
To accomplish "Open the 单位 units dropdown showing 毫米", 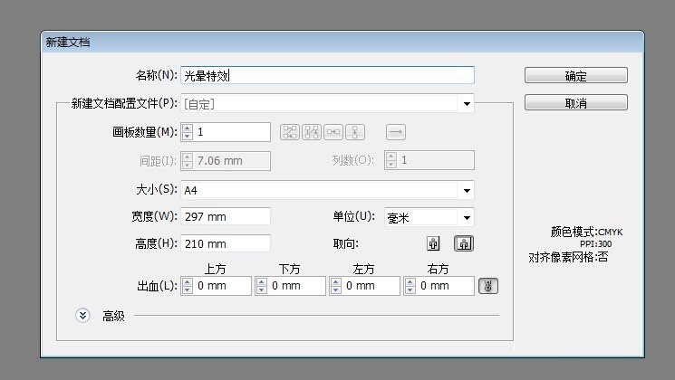I will pos(429,217).
